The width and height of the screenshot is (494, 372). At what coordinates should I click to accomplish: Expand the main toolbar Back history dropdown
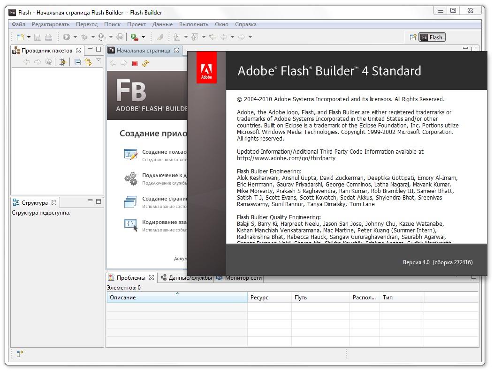(x=233, y=37)
